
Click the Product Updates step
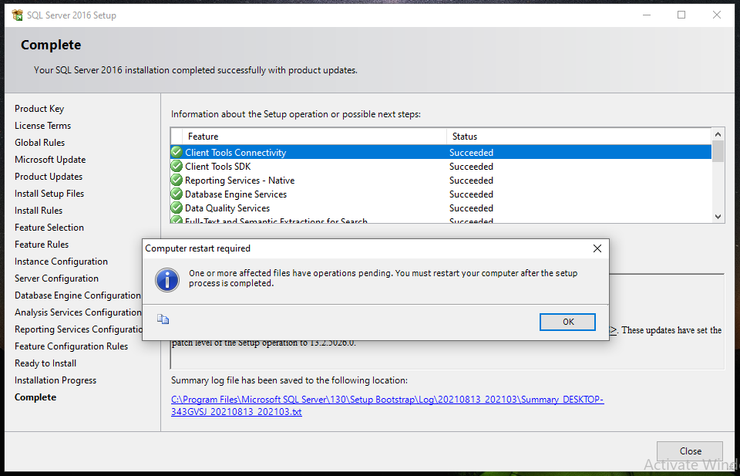tap(49, 177)
